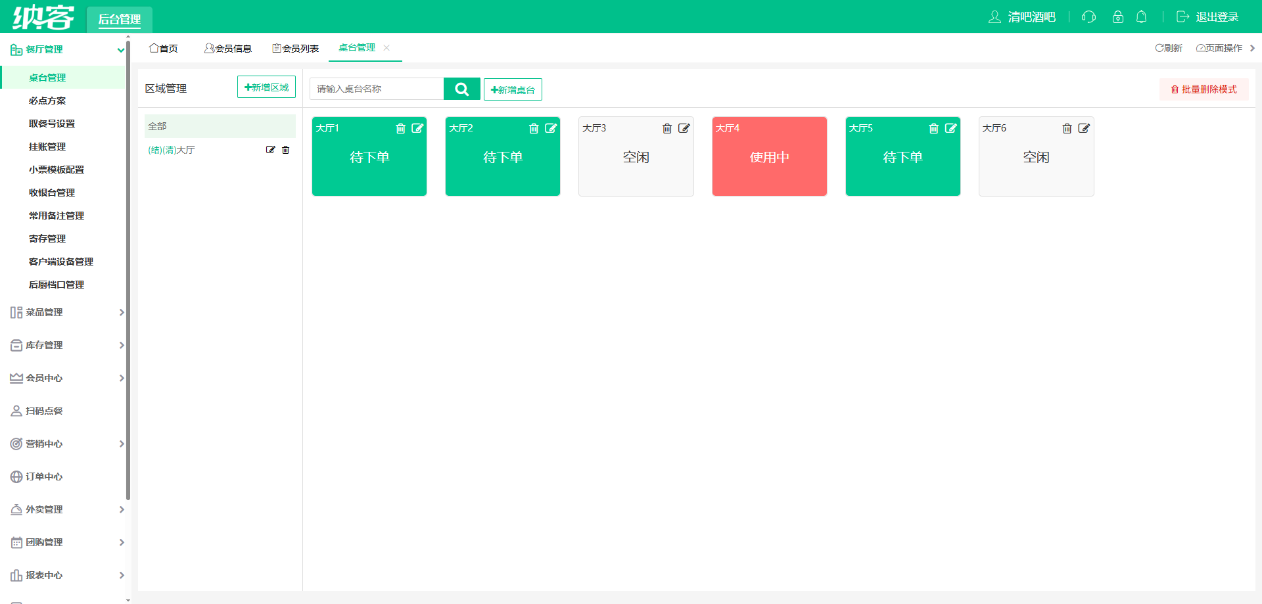The image size is (1262, 604).
Task: Open the edit icon on 大厅2 card
Action: coord(551,128)
